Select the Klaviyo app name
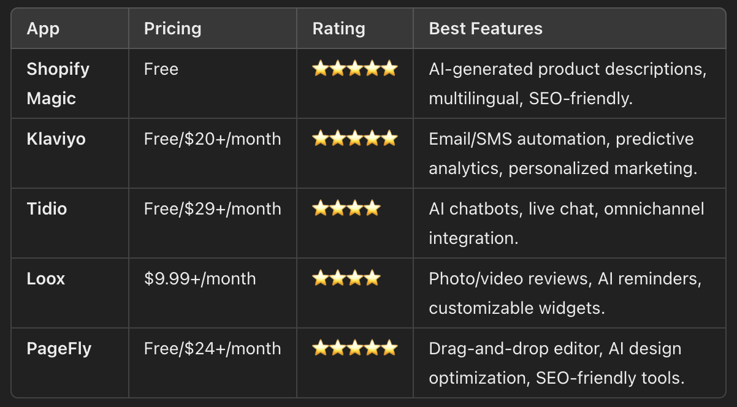The height and width of the screenshot is (407, 737). pos(56,139)
